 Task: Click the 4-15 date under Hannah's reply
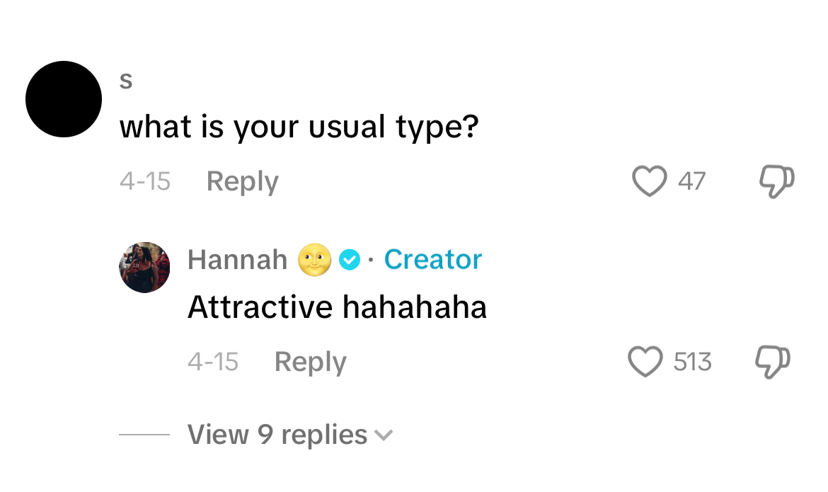[213, 362]
